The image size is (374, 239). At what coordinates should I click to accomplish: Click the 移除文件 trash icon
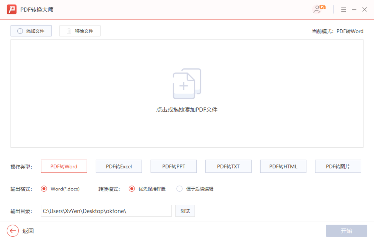(69, 31)
